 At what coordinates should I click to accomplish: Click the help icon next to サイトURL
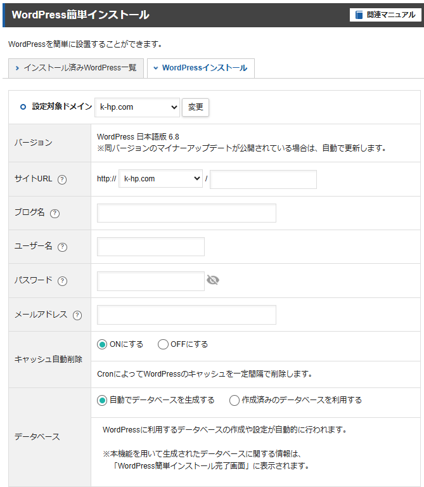[x=62, y=179]
